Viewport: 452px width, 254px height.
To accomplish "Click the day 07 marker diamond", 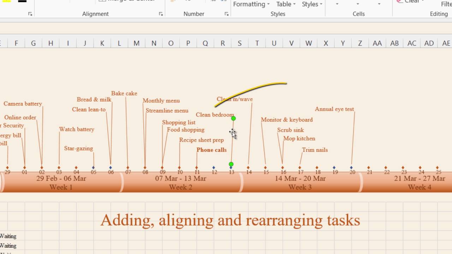I will (128, 168).
